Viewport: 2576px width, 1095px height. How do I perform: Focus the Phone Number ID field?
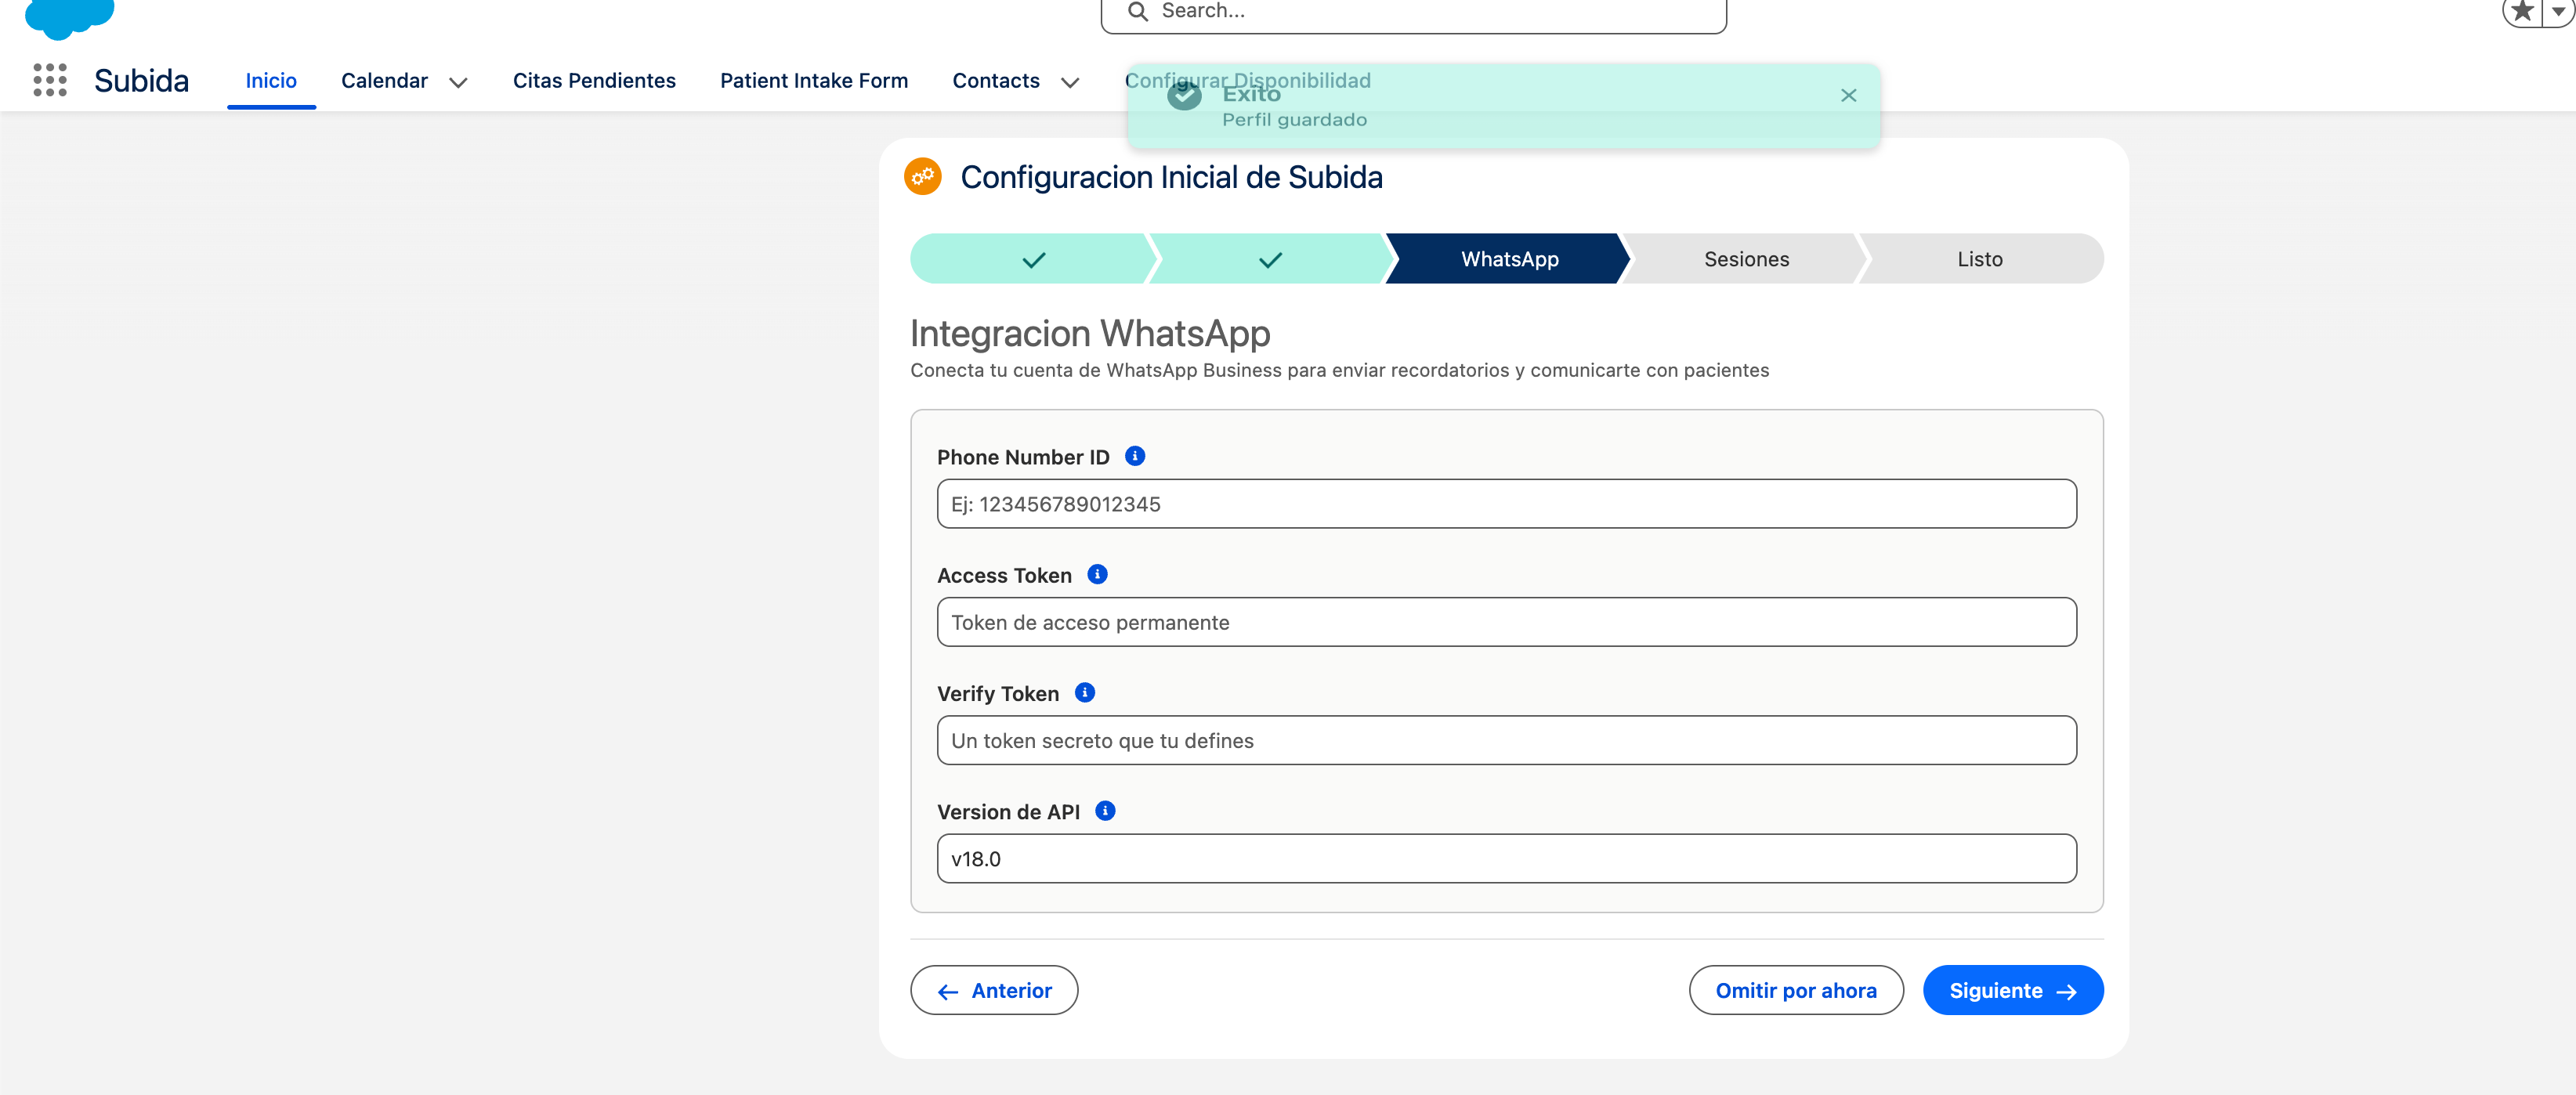(1506, 504)
